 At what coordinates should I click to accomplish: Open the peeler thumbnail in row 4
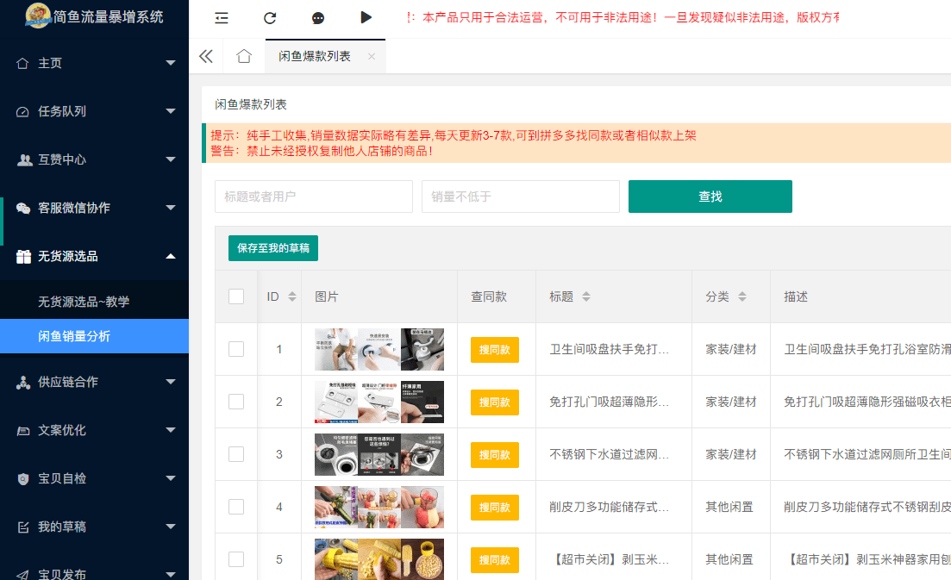[379, 508]
